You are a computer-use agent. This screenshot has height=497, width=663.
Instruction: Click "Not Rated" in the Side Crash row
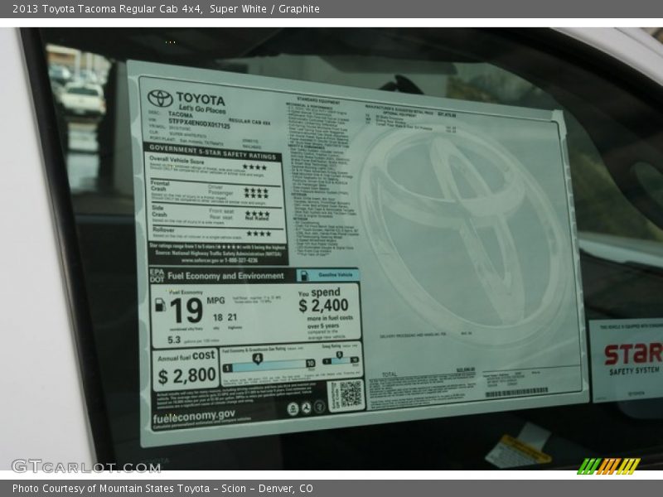click(257, 219)
